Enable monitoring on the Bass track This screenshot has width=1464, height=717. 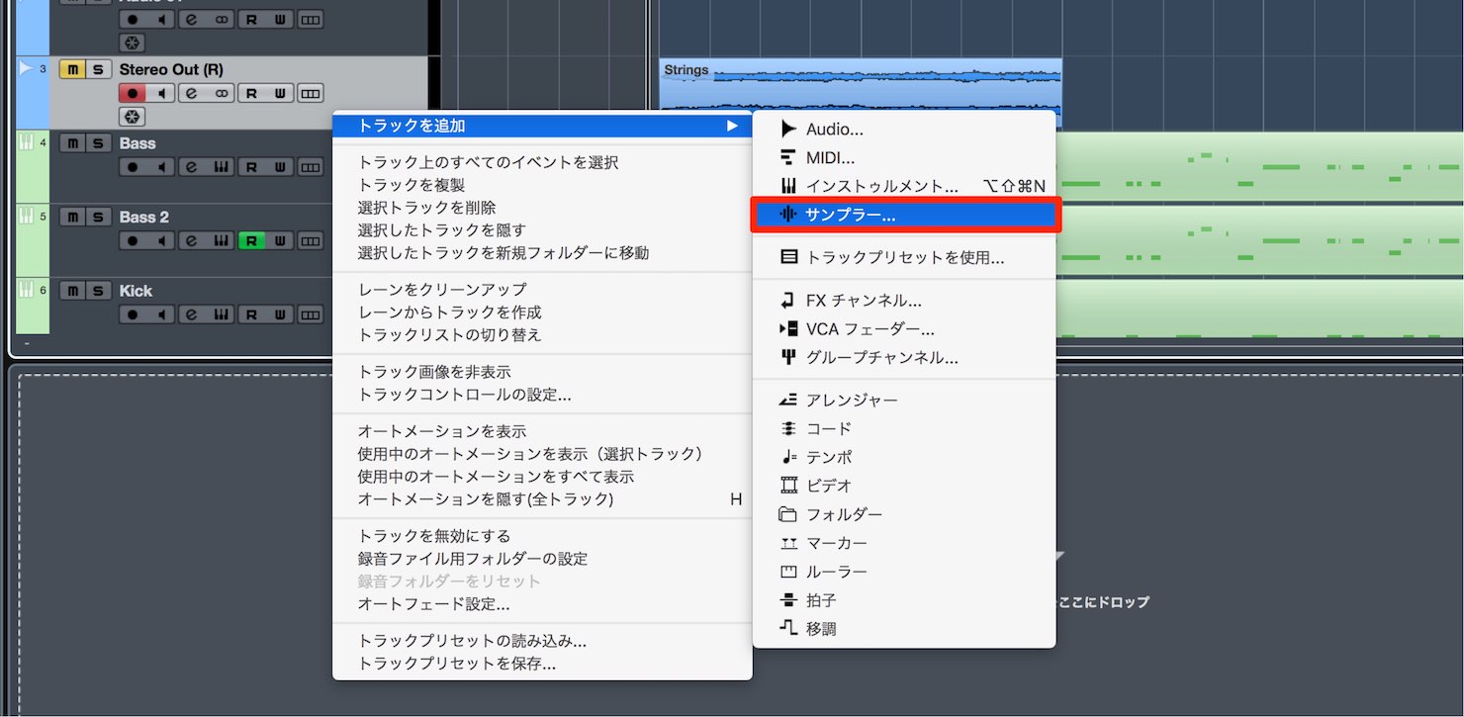(161, 167)
